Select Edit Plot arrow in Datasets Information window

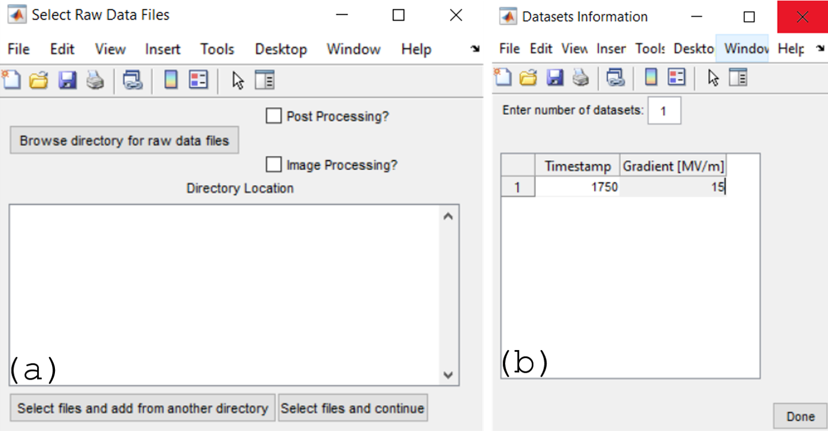pos(713,77)
